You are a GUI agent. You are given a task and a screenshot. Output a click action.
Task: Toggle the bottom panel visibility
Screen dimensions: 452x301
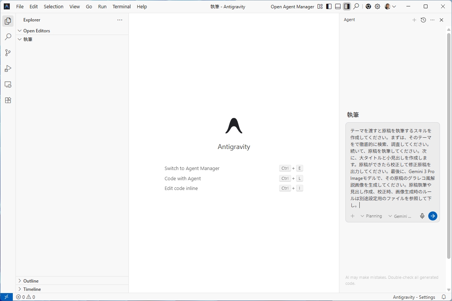(x=337, y=6)
